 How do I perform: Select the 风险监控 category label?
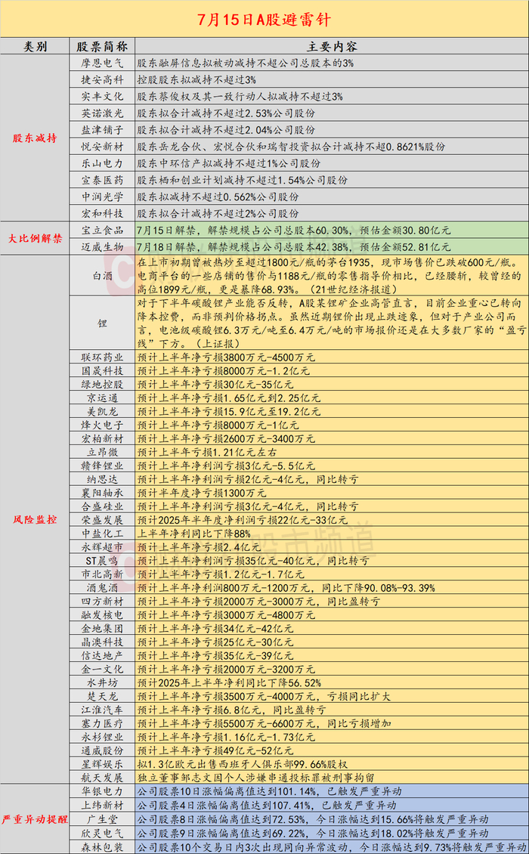(x=35, y=520)
